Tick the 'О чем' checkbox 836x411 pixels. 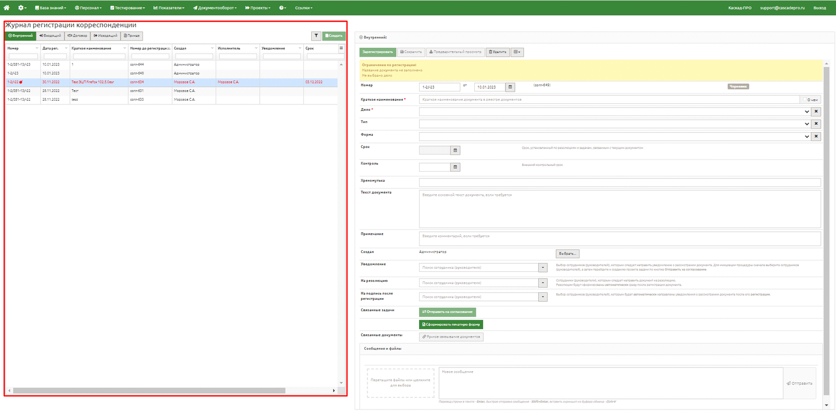point(805,100)
